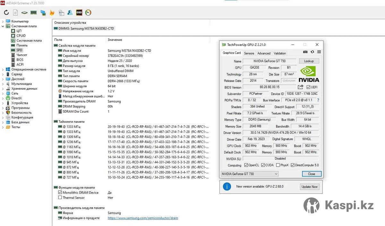Viewport: 385px width, 226px height.
Task: Click the Refresh toolbar icon in AIDA64
Action: (6, 13)
